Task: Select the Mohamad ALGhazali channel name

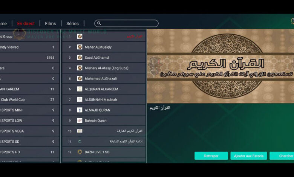Action: coord(98,79)
